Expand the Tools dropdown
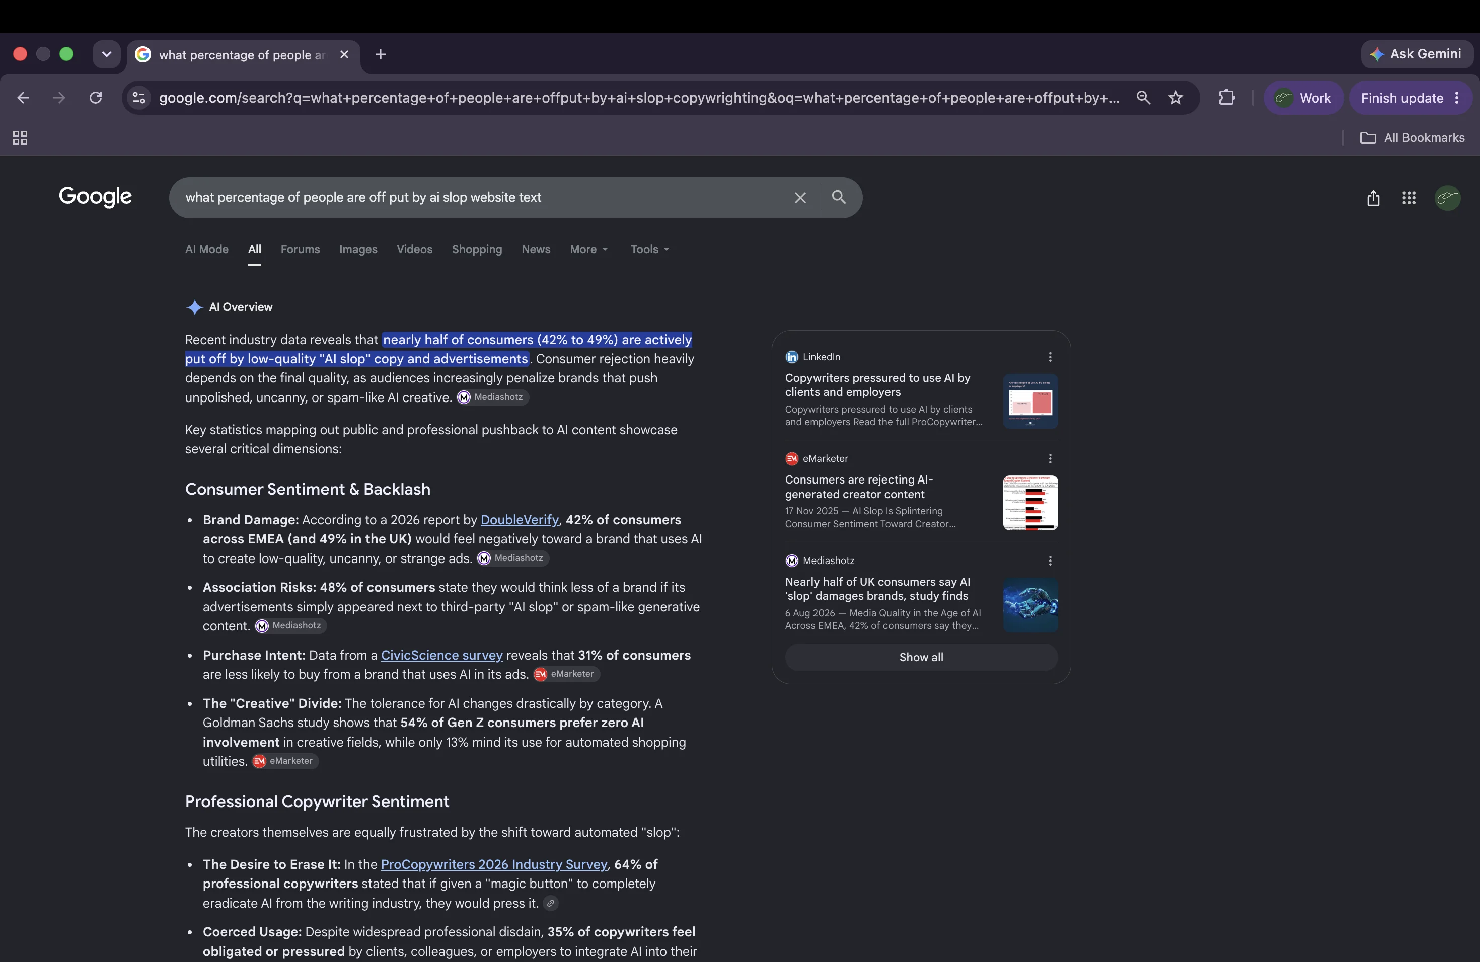This screenshot has width=1480, height=962. pyautogui.click(x=649, y=249)
